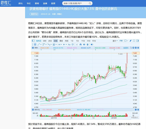Open 研究 navigation link
The image size is (146, 129).
(20, 3)
